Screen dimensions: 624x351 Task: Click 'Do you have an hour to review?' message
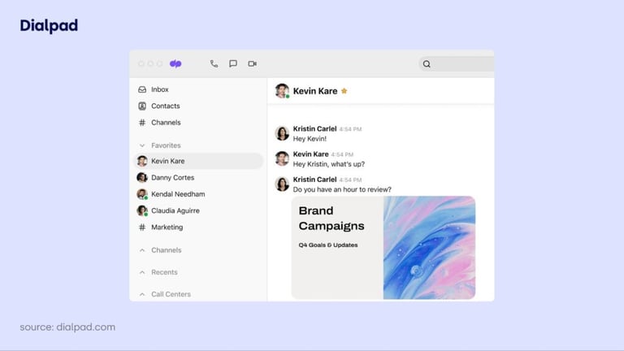pyautogui.click(x=342, y=189)
